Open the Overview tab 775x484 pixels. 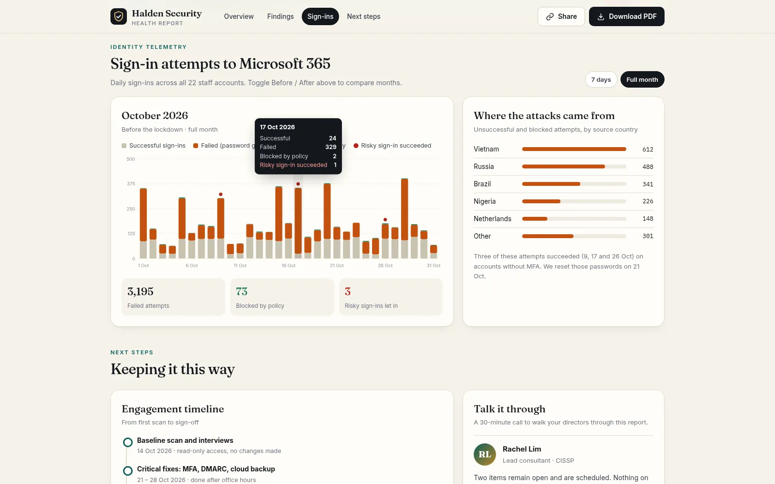pyautogui.click(x=239, y=16)
